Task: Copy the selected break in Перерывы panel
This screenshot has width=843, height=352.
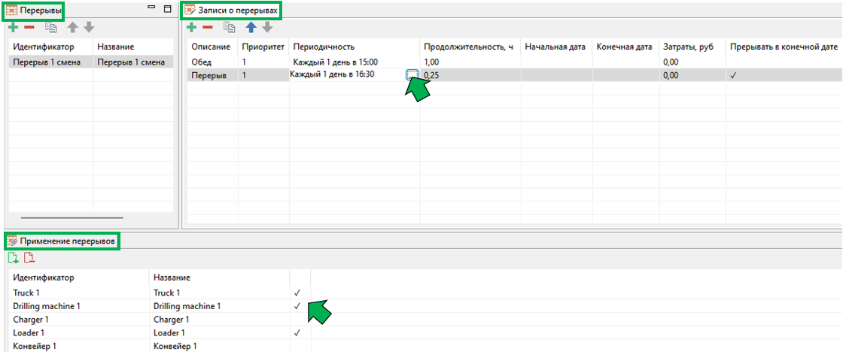Action: coord(51,27)
